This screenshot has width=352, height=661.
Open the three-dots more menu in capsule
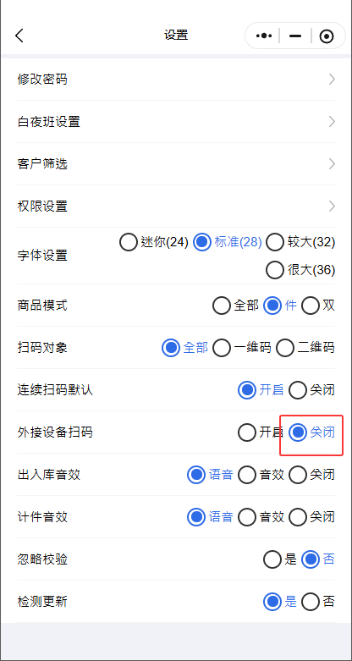point(264,36)
